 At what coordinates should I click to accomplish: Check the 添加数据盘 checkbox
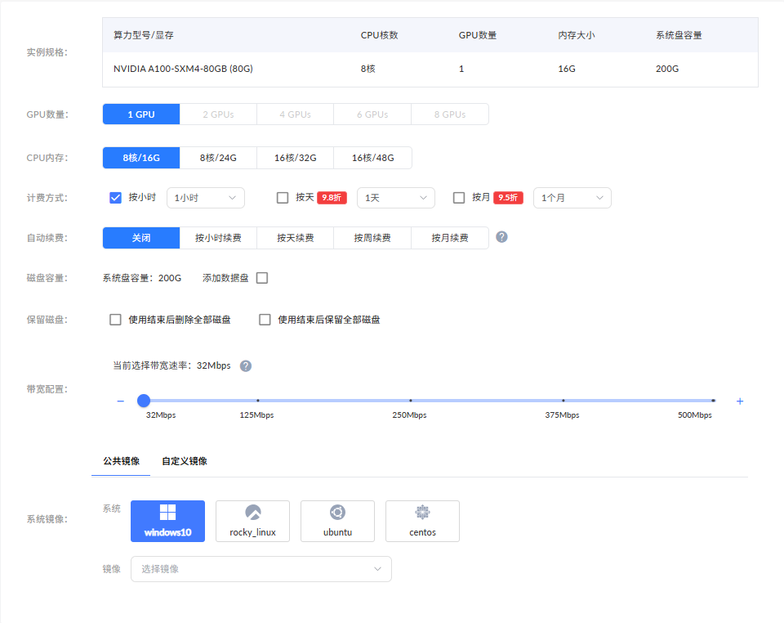pyautogui.click(x=262, y=278)
